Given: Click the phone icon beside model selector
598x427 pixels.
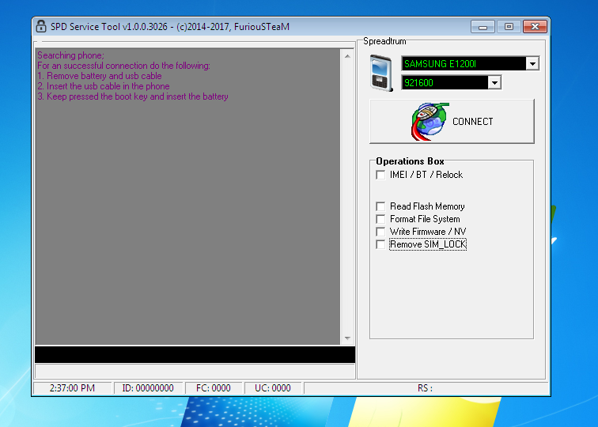Looking at the screenshot, I should point(381,73).
